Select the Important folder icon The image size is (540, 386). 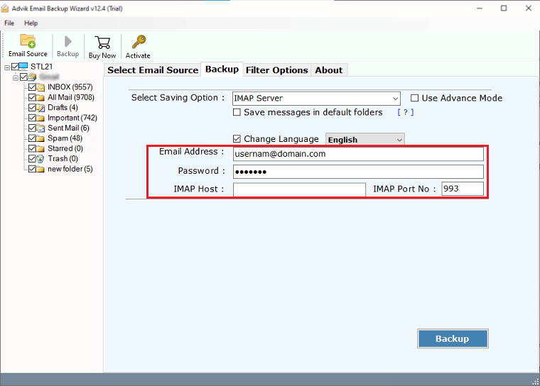40,118
